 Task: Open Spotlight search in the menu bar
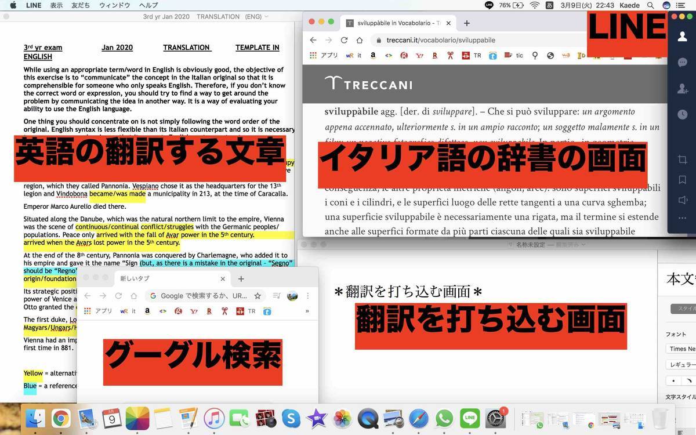[650, 5]
